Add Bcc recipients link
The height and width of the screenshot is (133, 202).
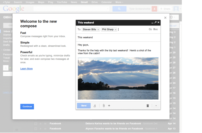click(x=156, y=29)
